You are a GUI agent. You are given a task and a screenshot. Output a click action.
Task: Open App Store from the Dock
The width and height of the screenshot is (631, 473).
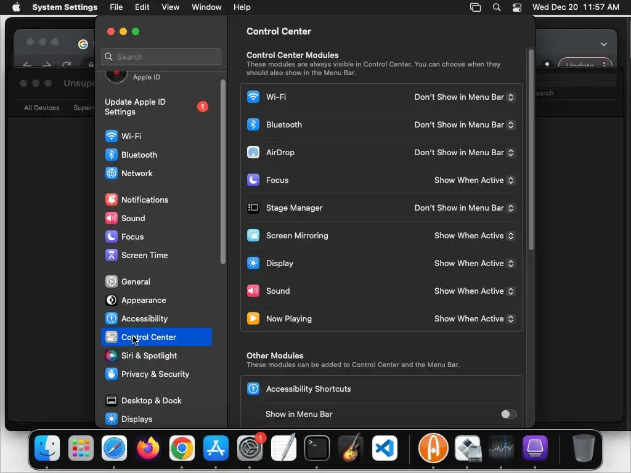(216, 448)
